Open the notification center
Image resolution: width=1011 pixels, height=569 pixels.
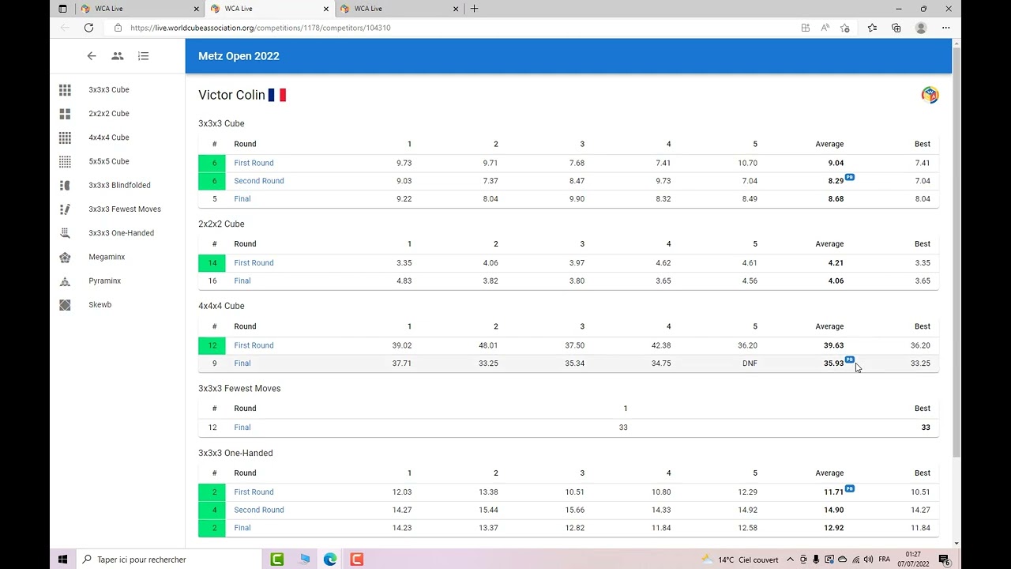(x=945, y=560)
